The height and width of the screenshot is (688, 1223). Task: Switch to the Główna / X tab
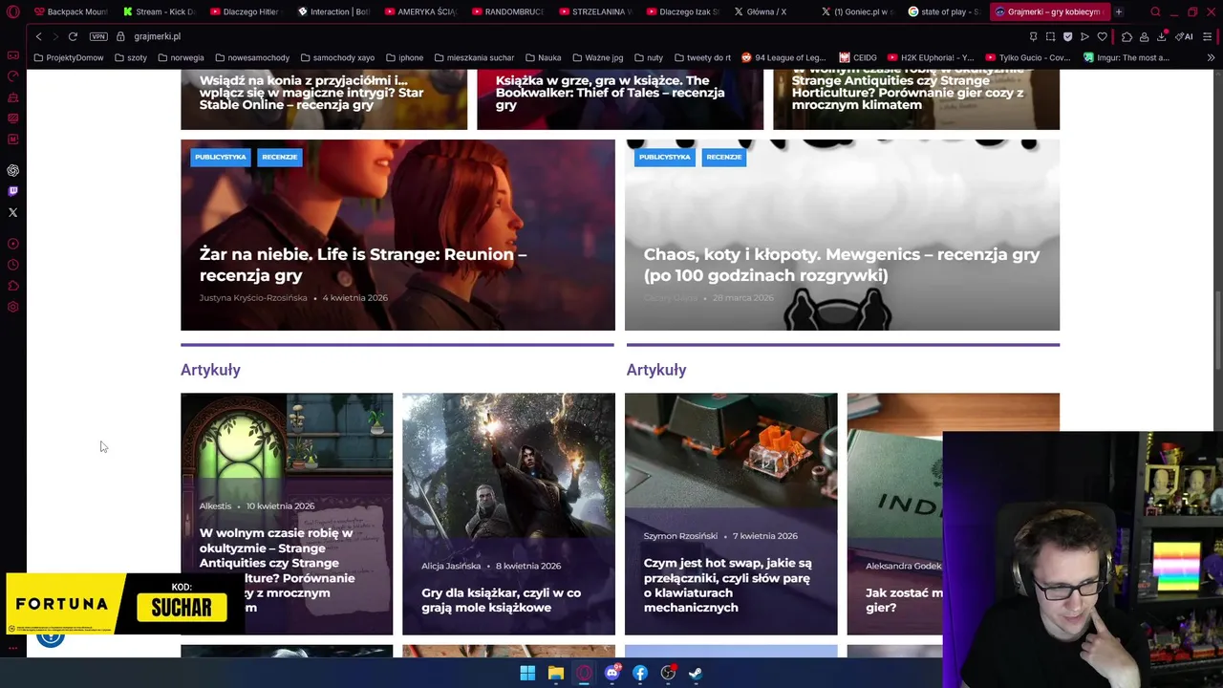pyautogui.click(x=769, y=11)
